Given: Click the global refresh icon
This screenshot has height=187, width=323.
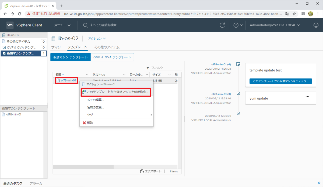Looking at the screenshot, I should (x=222, y=25).
